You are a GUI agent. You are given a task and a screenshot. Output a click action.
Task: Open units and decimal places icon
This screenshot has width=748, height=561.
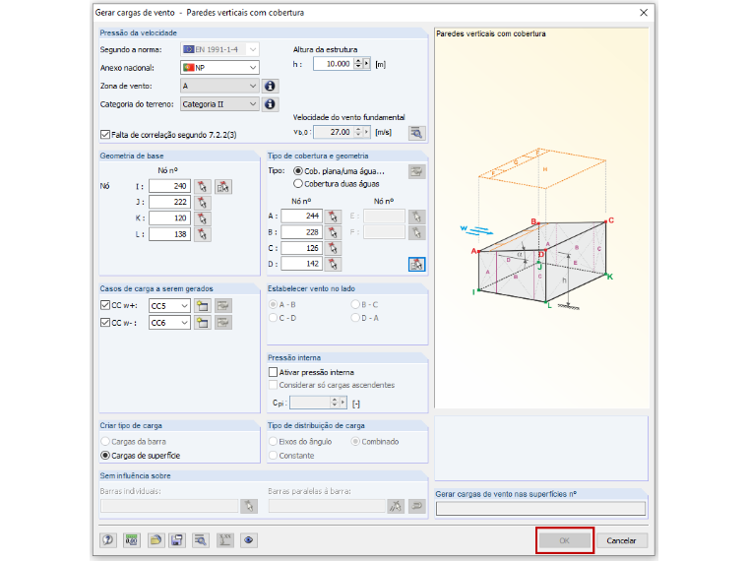pyautogui.click(x=131, y=540)
